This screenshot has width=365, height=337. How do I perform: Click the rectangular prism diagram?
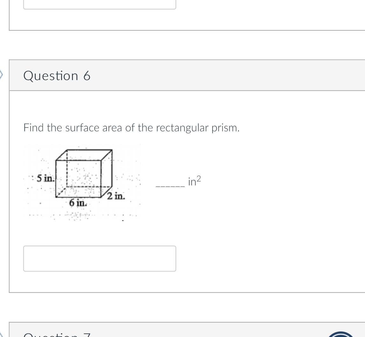click(82, 182)
